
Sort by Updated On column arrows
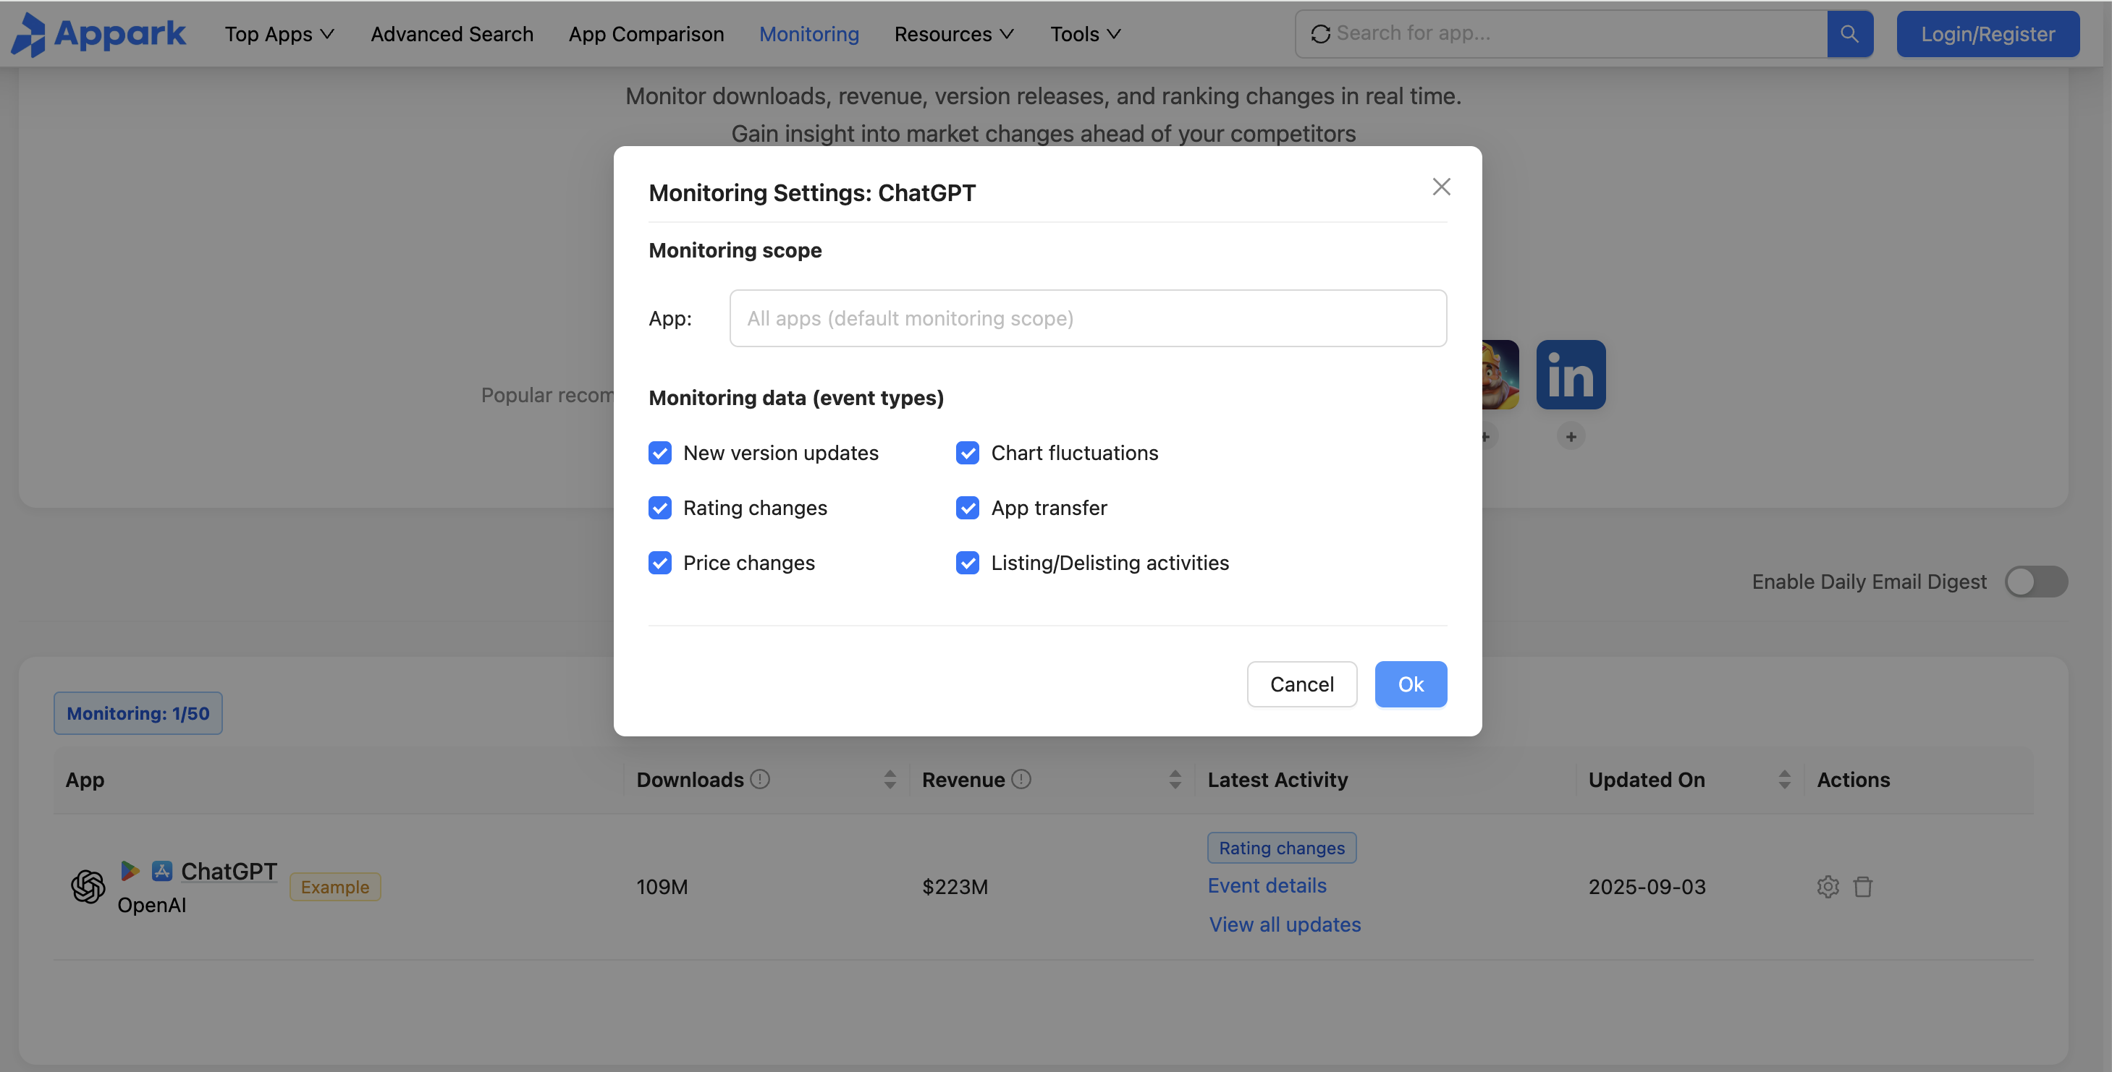click(1784, 780)
